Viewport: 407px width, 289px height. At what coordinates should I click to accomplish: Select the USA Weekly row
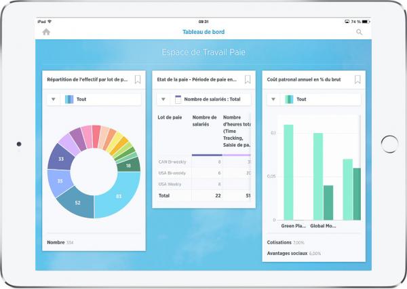(x=170, y=184)
